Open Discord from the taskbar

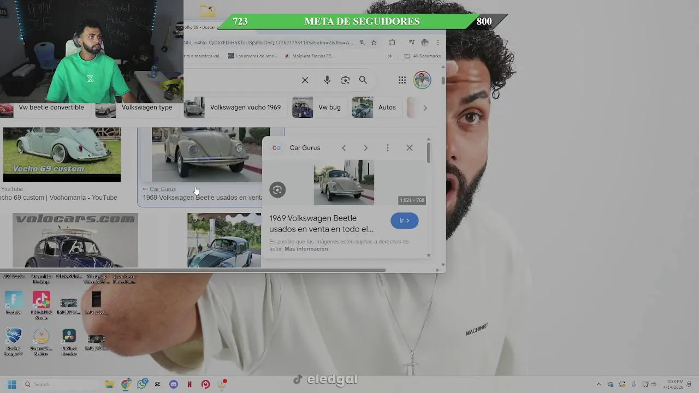pos(174,384)
